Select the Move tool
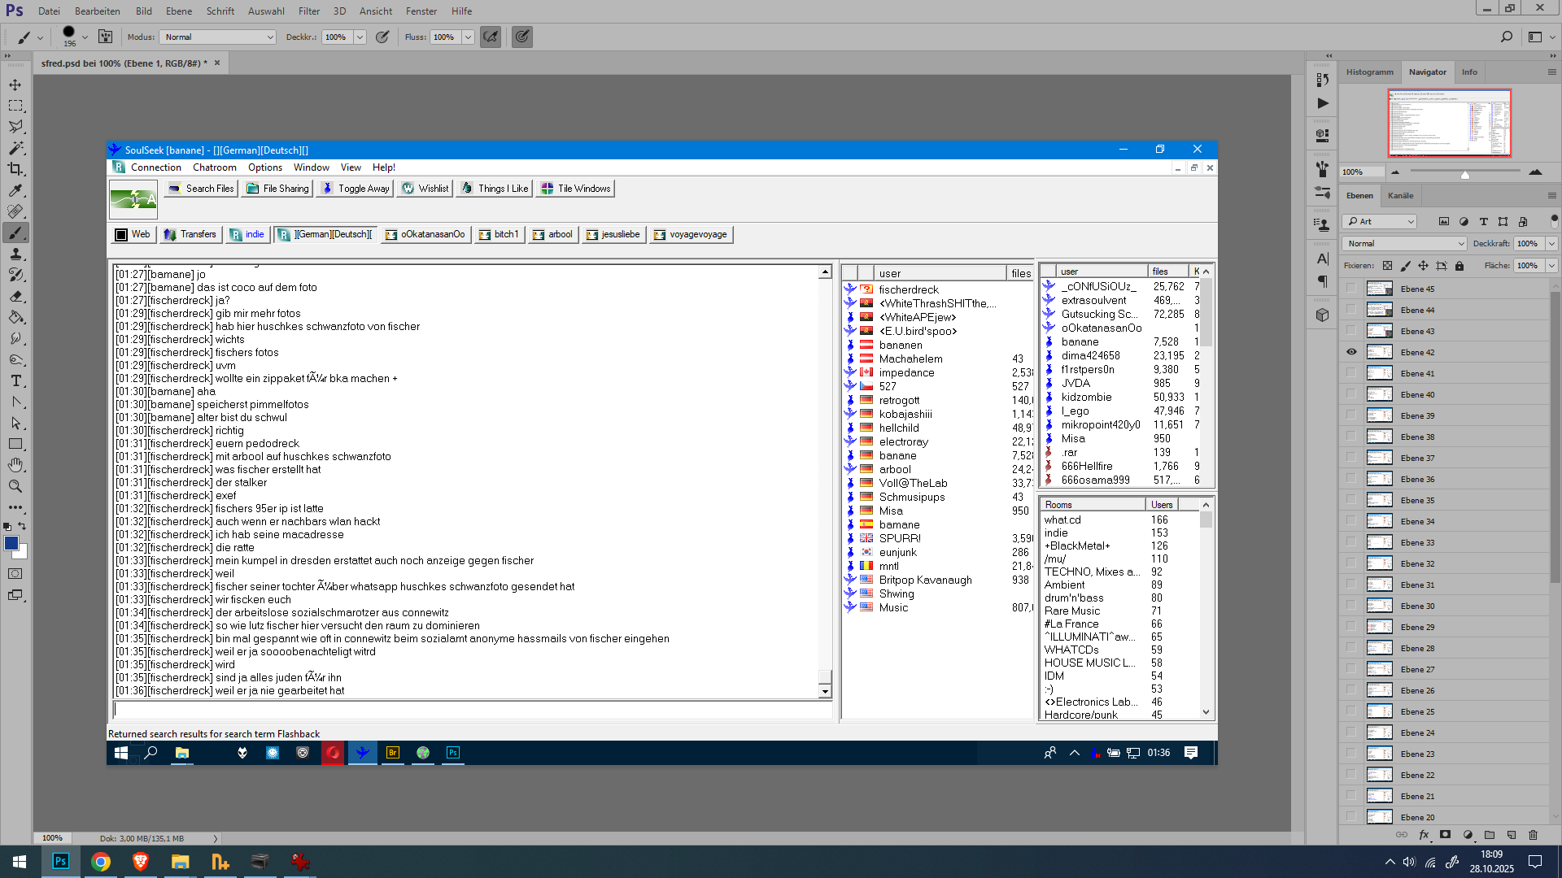 coord(15,85)
